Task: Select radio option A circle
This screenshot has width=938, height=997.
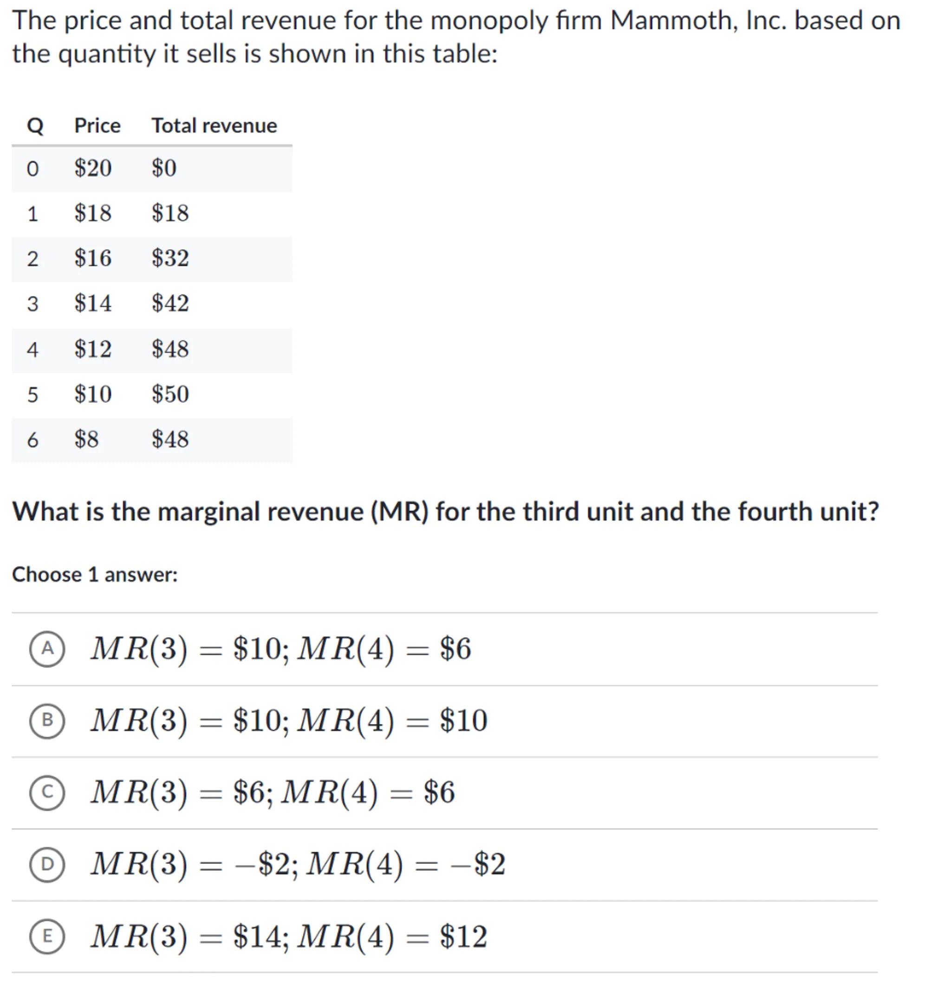Action: pos(46,649)
